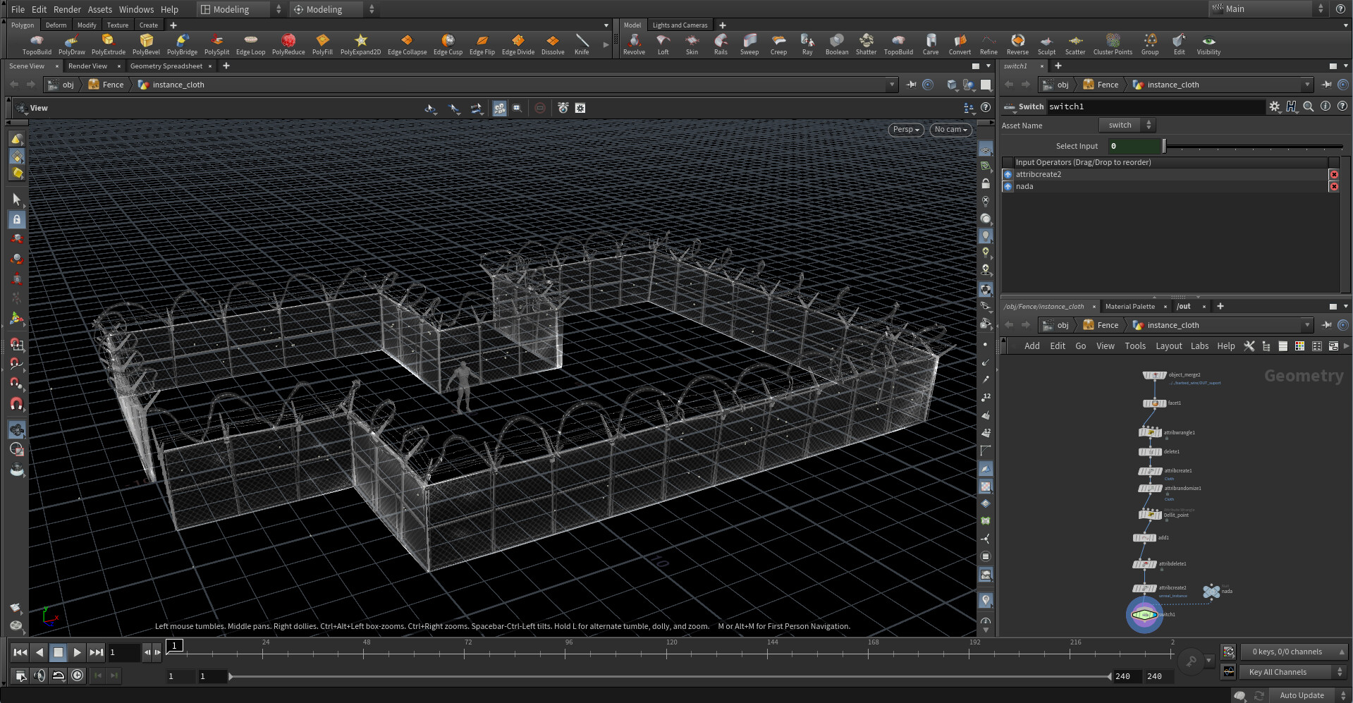Activate the Shatter shelf tool
1353x703 pixels.
[x=866, y=42]
